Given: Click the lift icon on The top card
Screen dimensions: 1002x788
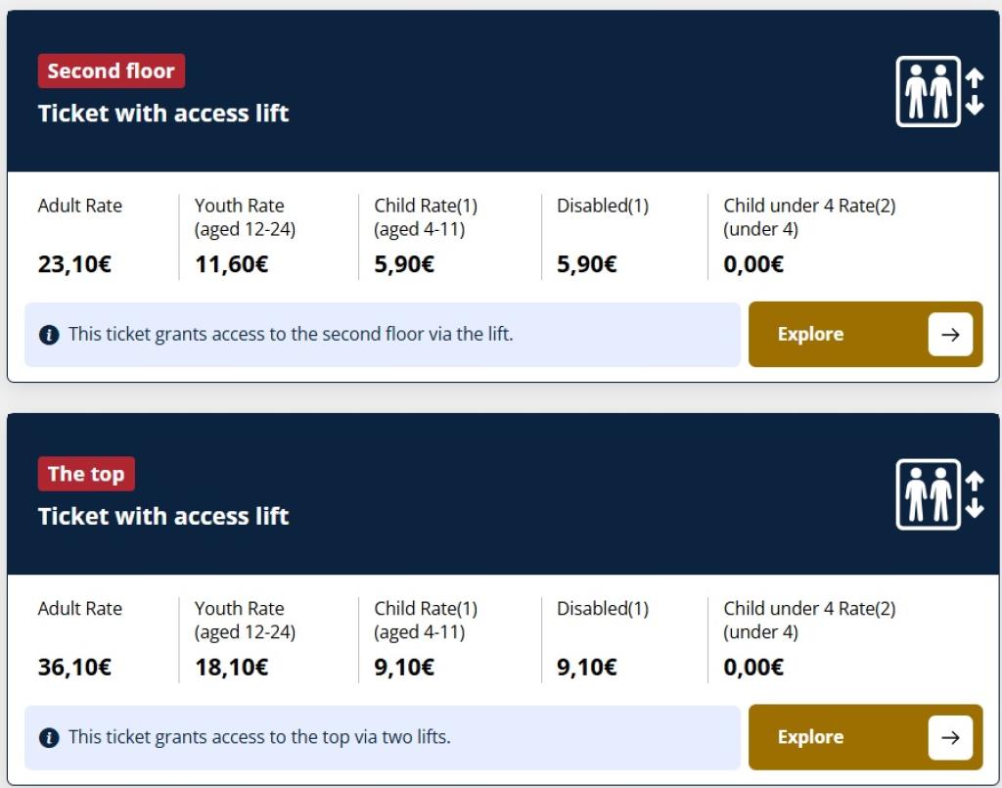Looking at the screenshot, I should 929,494.
